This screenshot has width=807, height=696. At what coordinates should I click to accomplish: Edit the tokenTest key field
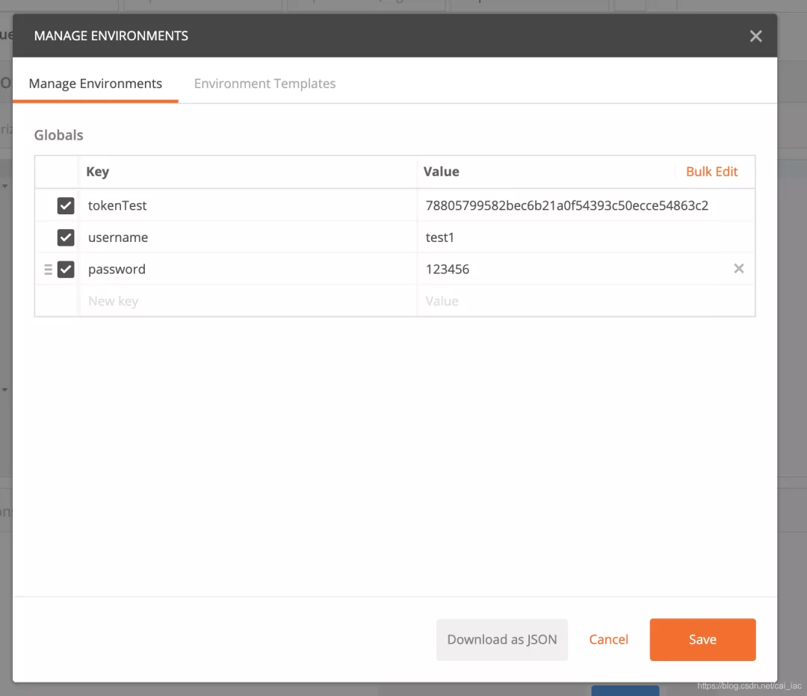coord(248,205)
